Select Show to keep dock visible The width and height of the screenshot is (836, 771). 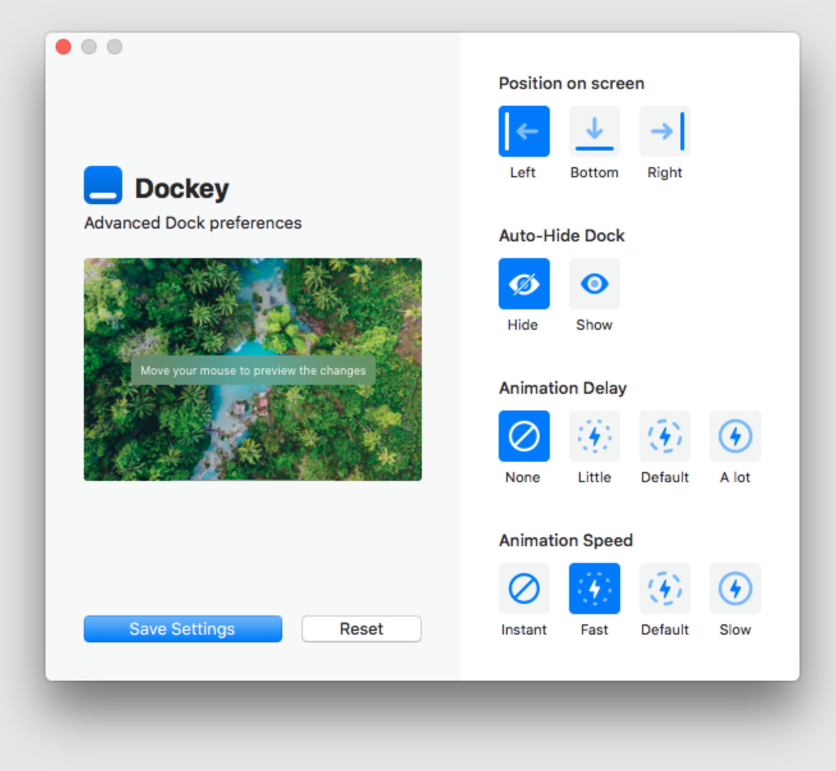coord(594,284)
